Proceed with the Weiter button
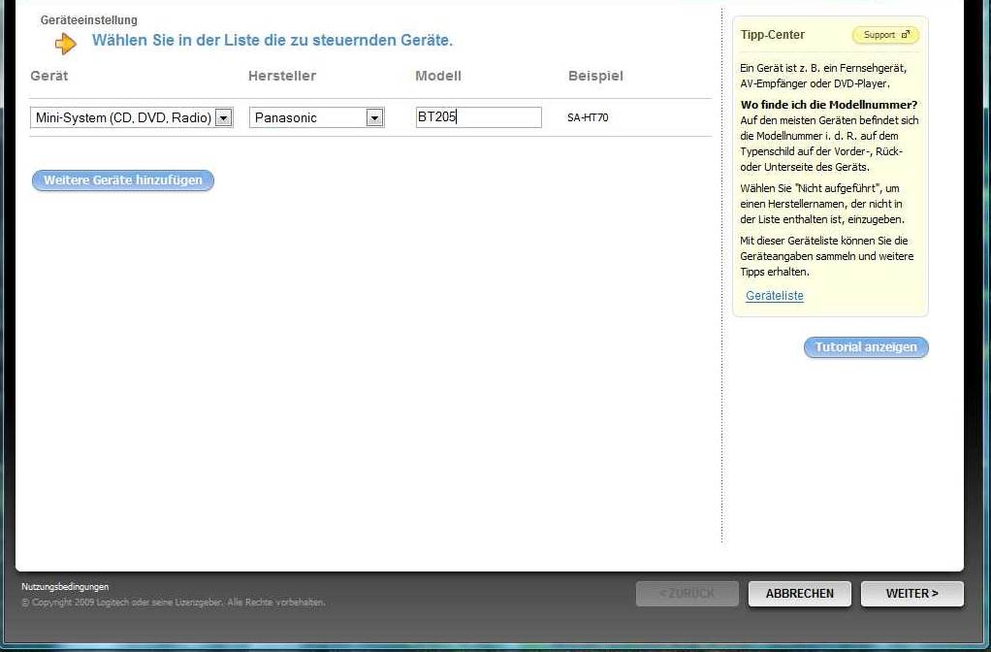 point(911,594)
